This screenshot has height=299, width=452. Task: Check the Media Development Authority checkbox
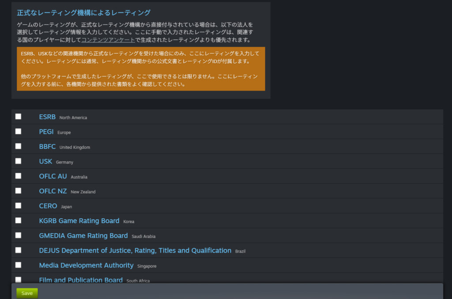point(18,265)
